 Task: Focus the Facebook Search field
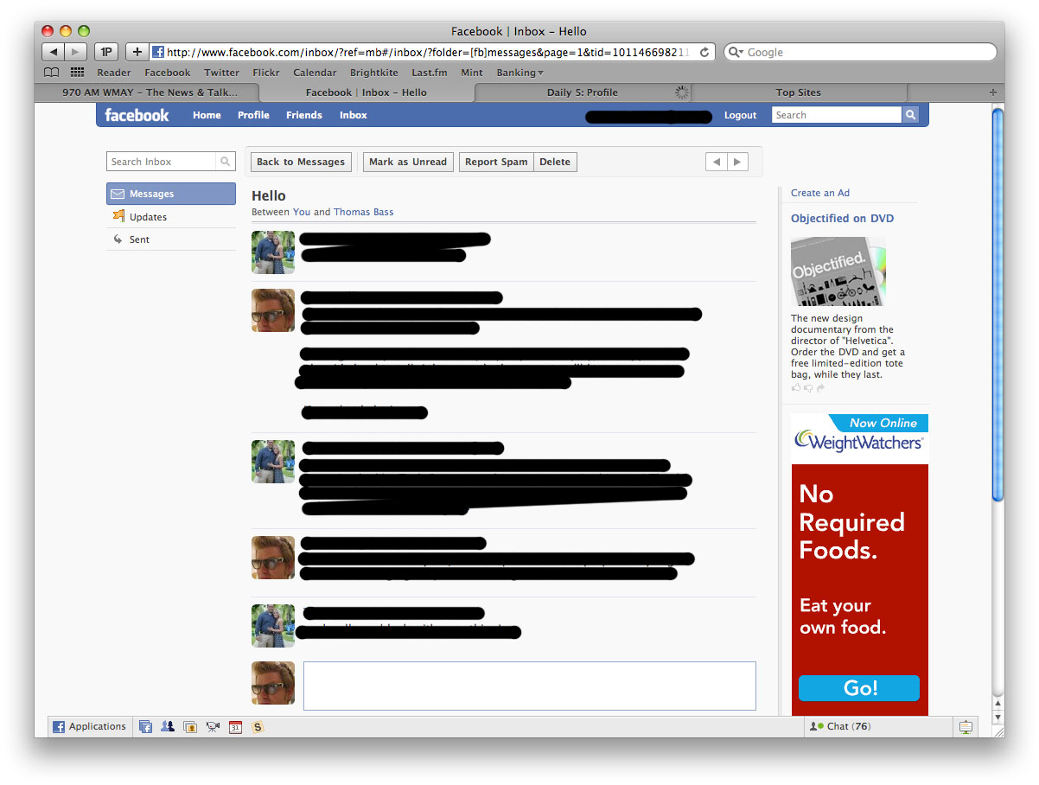tap(837, 115)
